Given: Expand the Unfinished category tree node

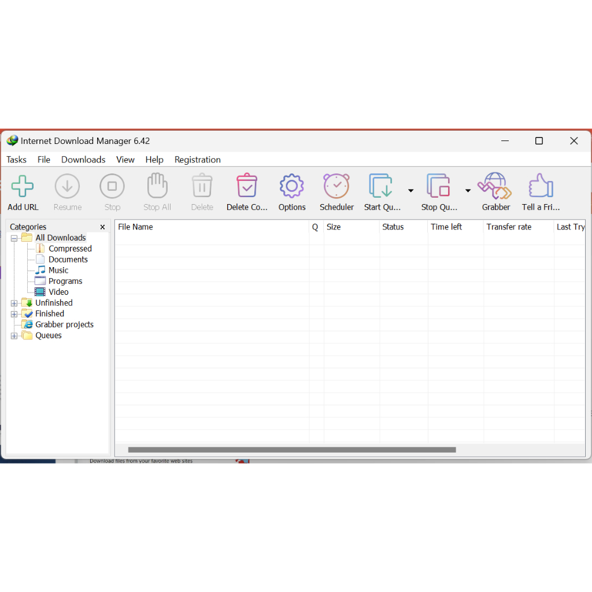Looking at the screenshot, I should point(14,303).
